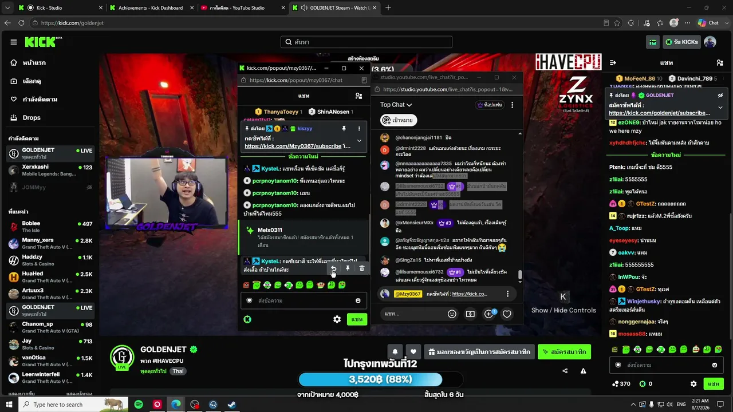Switch to the Kick - Studio tab
Image resolution: width=733 pixels, height=412 pixels.
pos(60,7)
